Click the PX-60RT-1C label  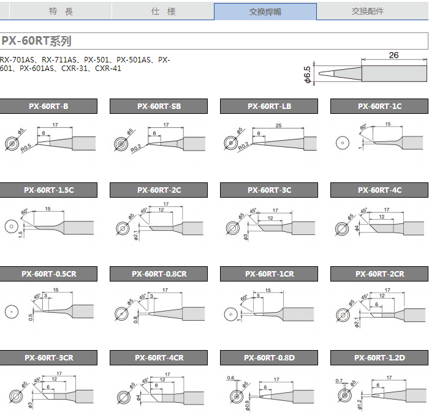pyautogui.click(x=379, y=106)
